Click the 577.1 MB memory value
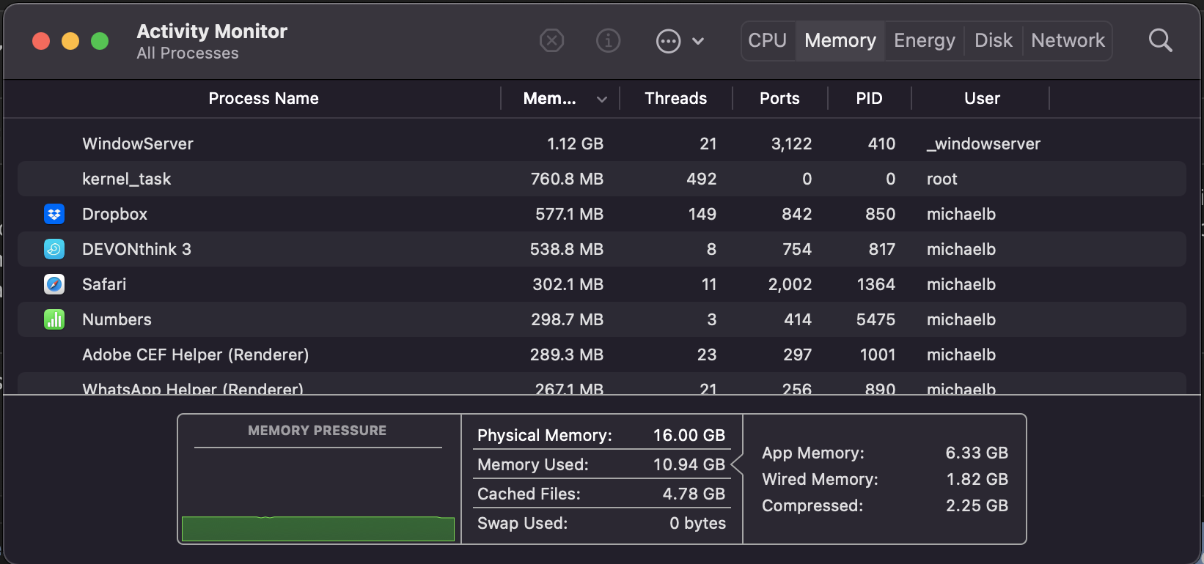 pos(569,214)
